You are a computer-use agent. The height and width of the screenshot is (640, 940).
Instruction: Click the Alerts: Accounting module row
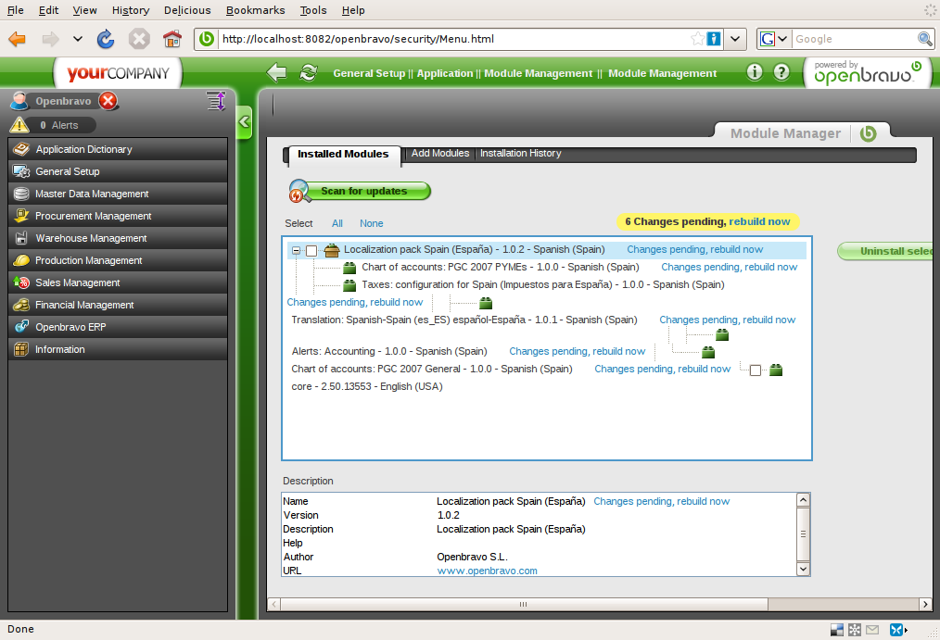389,351
